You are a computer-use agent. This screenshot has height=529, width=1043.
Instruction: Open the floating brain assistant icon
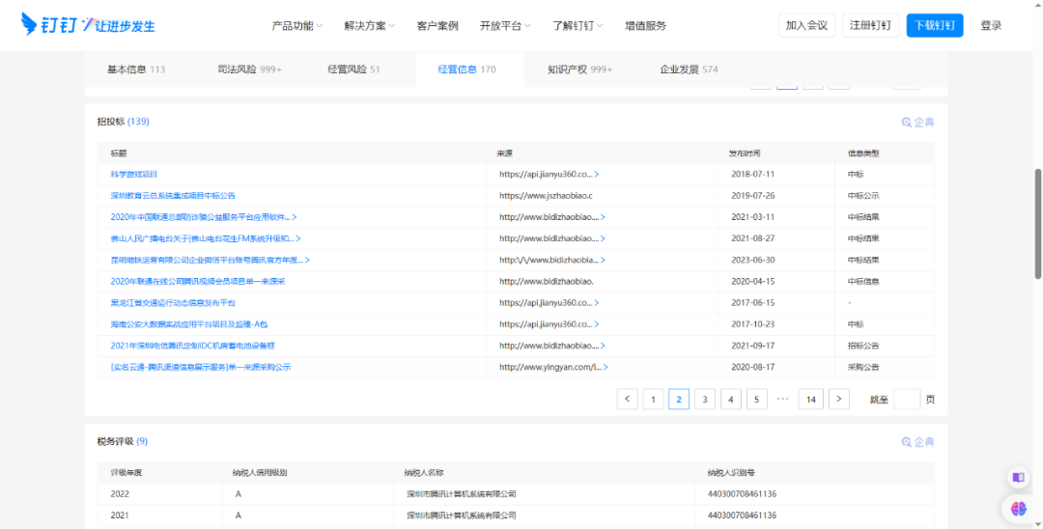(x=1019, y=509)
